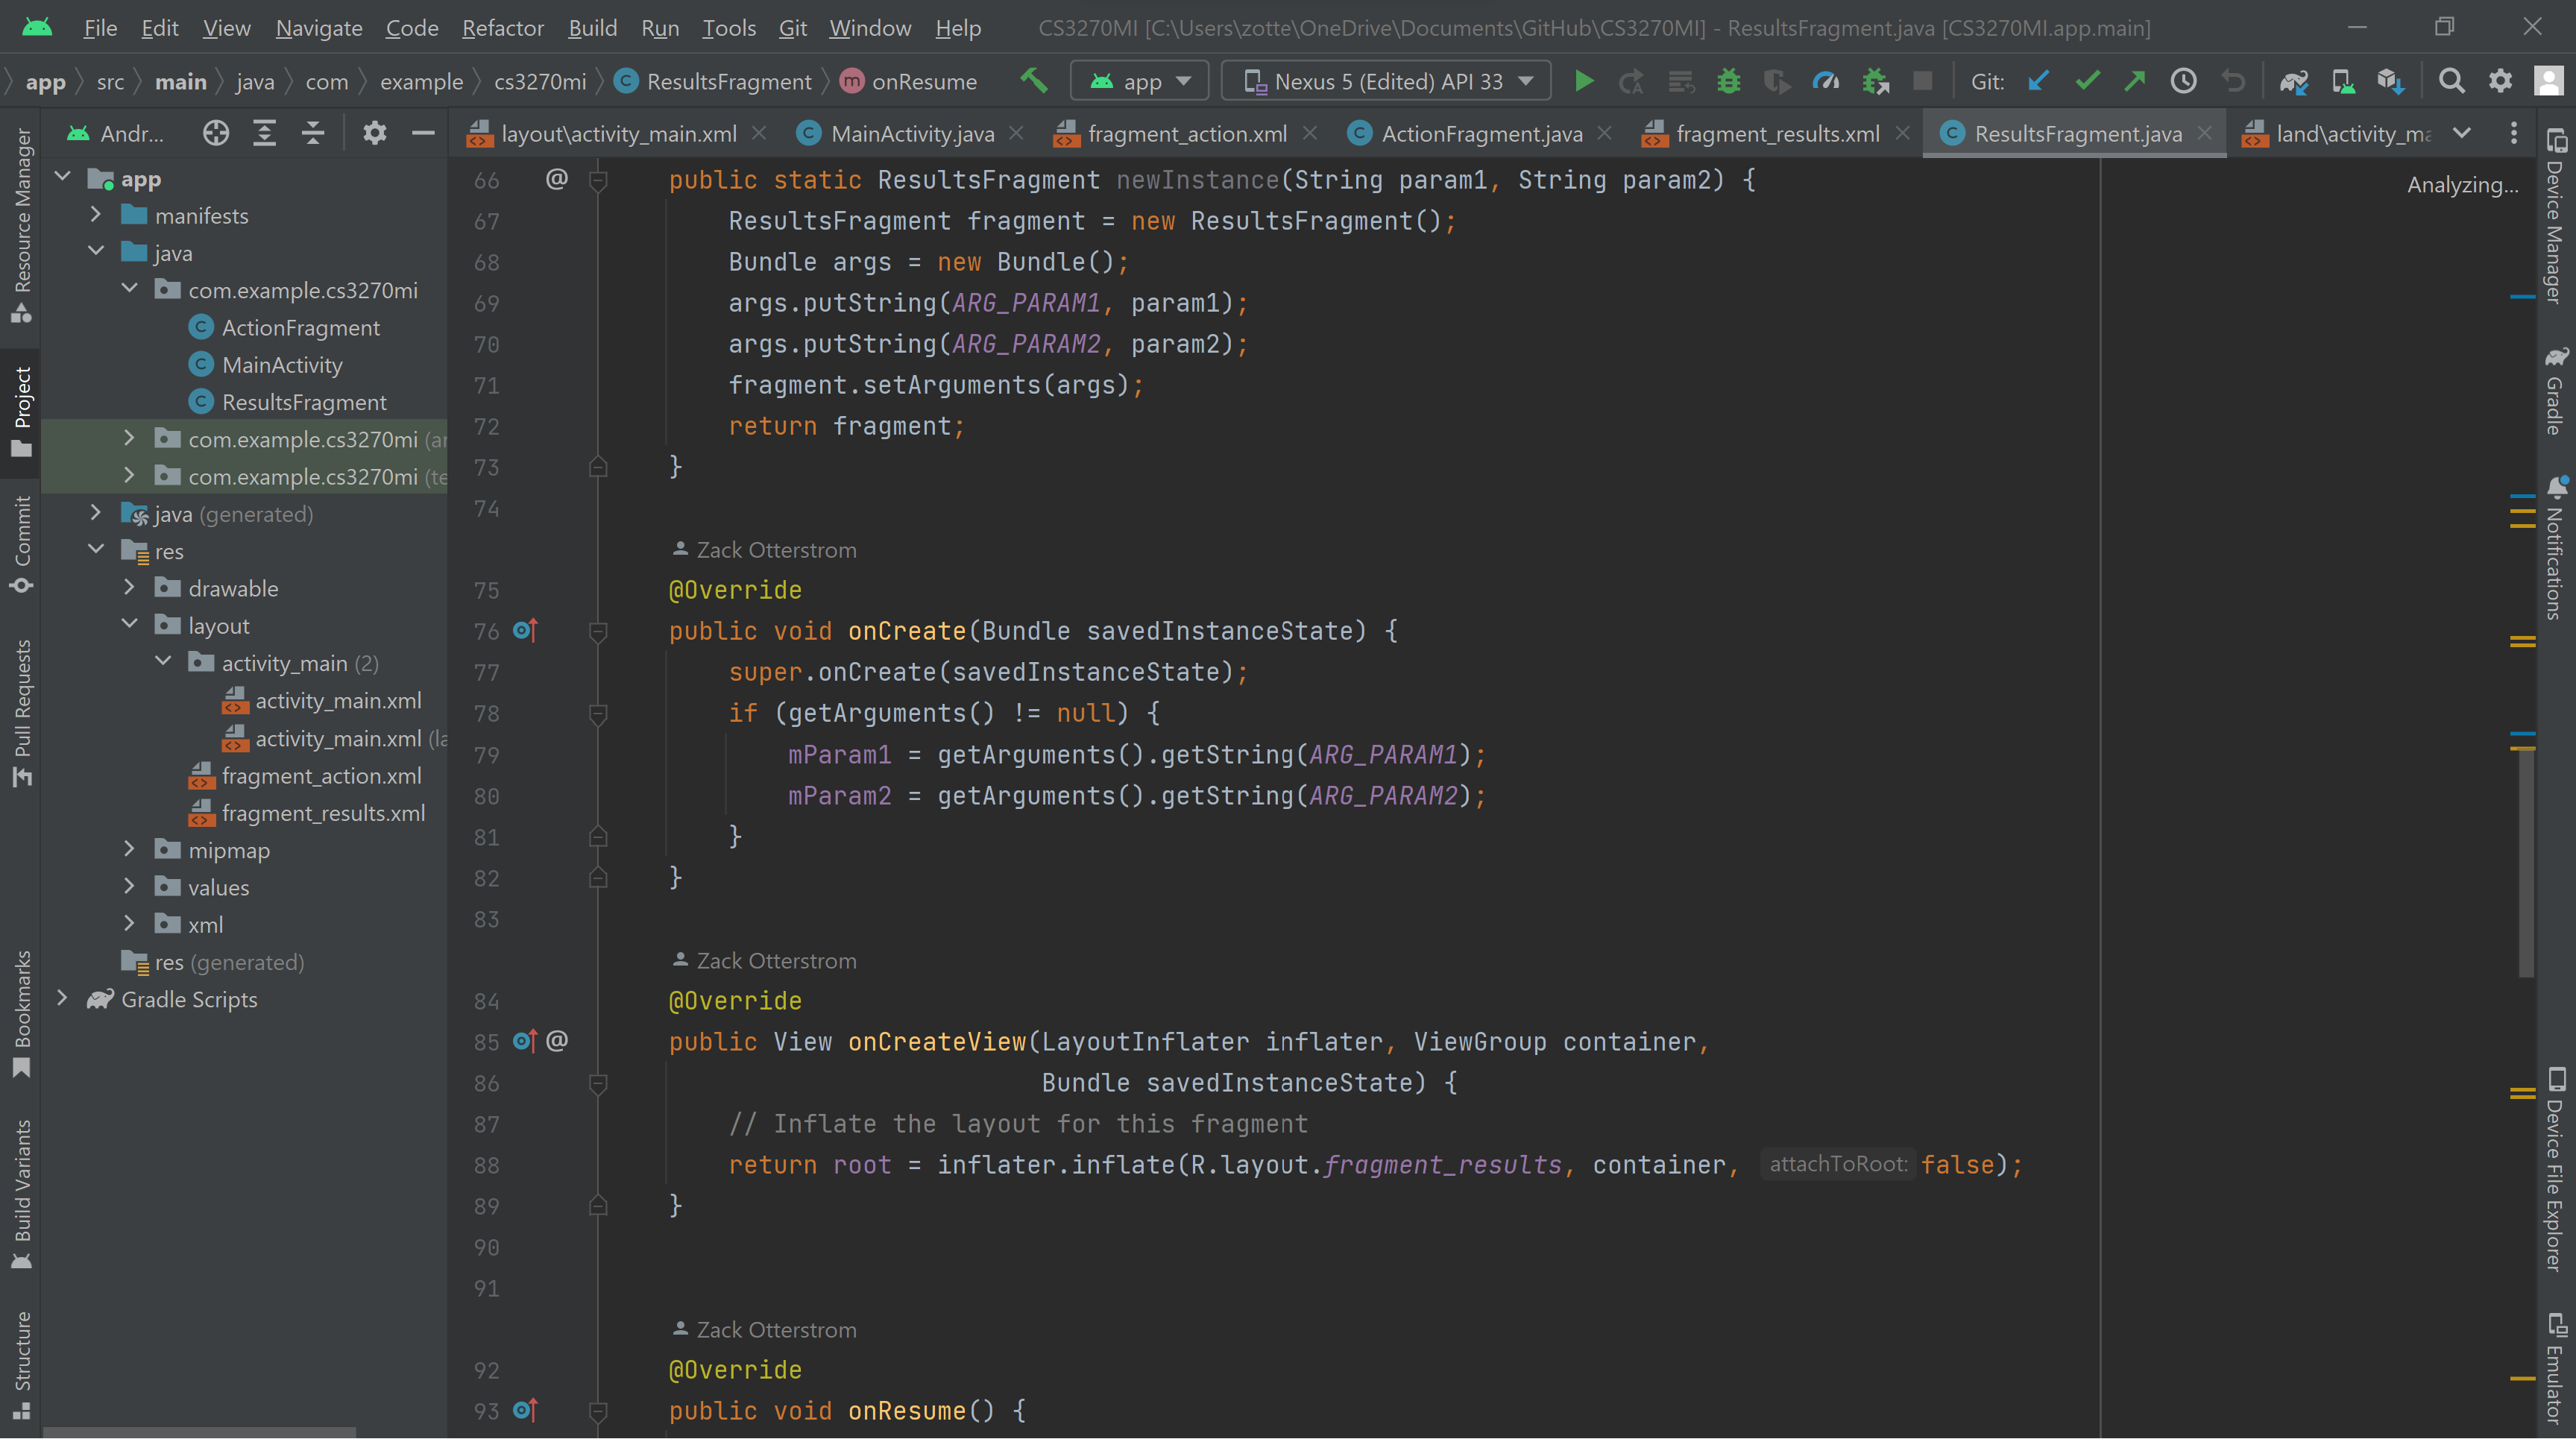Click the Select Opened File target icon
Screen dimensions: 2576x1439
[x=216, y=133]
